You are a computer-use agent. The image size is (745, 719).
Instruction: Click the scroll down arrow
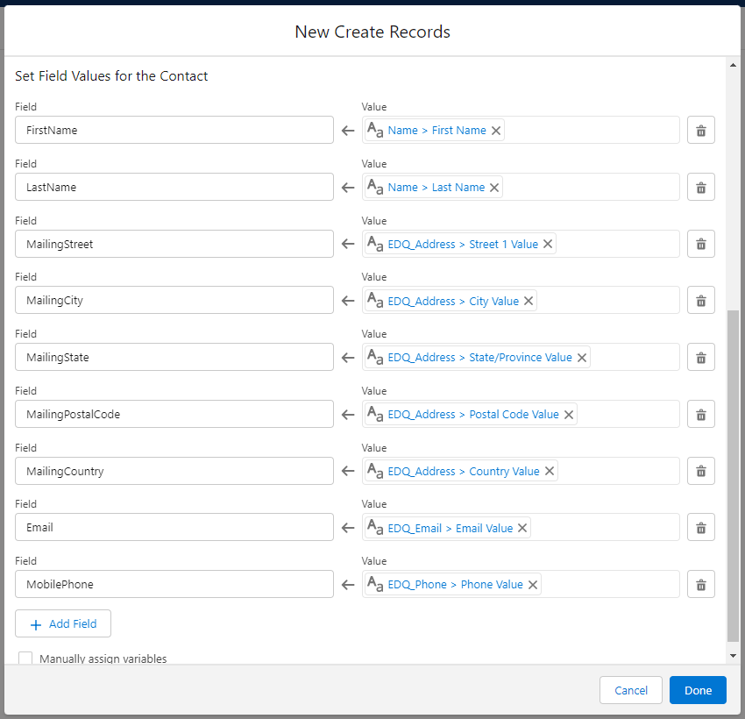click(x=733, y=655)
